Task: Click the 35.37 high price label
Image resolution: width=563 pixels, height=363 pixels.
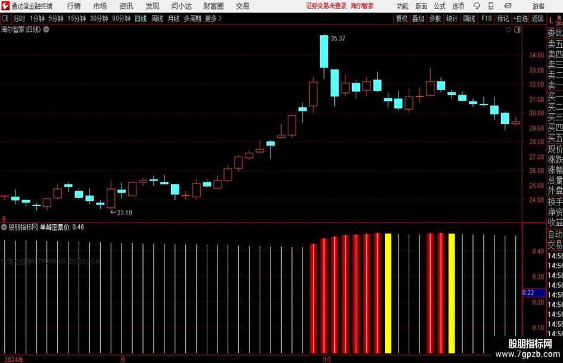Action: coord(338,38)
